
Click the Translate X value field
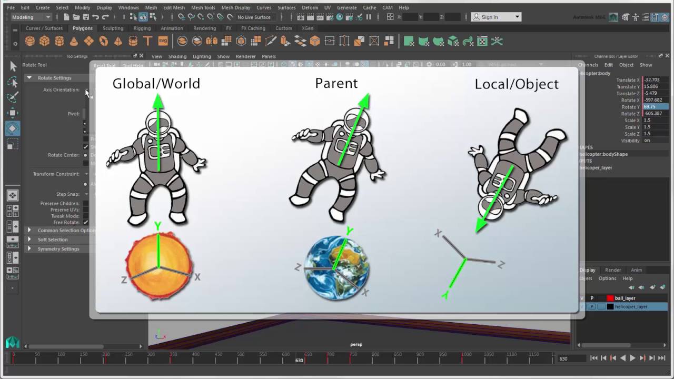click(x=656, y=80)
